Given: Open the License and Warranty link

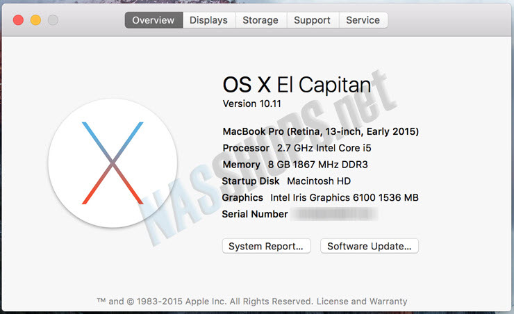Looking at the screenshot, I should (x=362, y=301).
